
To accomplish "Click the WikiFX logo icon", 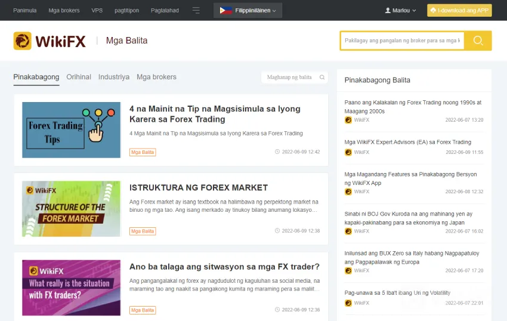I will click(x=22, y=41).
